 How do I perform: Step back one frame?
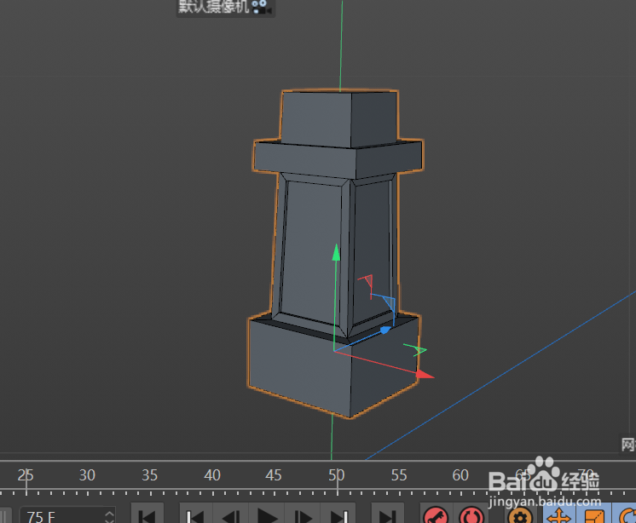(231, 514)
